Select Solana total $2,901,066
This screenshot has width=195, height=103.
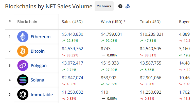(x=151, y=78)
